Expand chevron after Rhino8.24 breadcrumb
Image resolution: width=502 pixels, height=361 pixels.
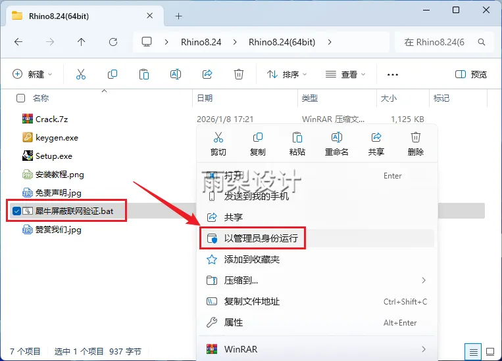[235, 42]
